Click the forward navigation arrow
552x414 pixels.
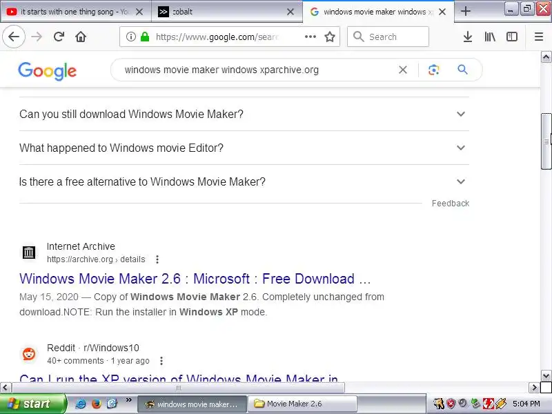[37, 37]
